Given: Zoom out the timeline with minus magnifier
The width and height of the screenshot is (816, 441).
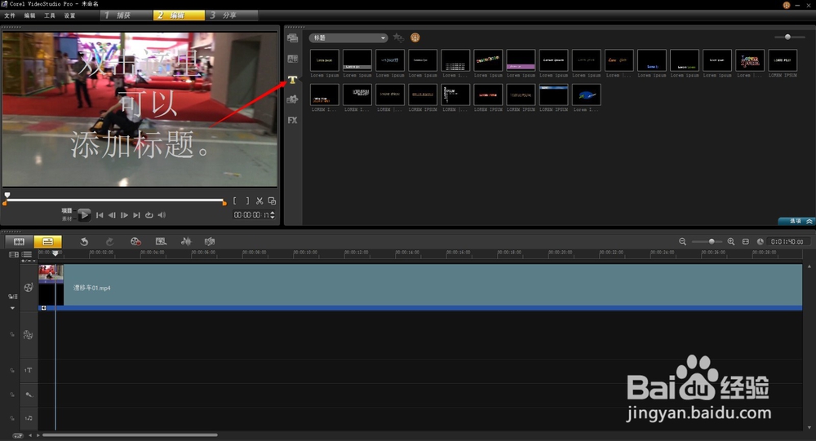Looking at the screenshot, I should point(682,241).
